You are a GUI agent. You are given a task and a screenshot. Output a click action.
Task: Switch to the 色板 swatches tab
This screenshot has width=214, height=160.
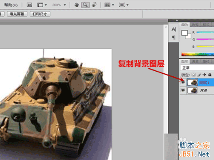195,25
